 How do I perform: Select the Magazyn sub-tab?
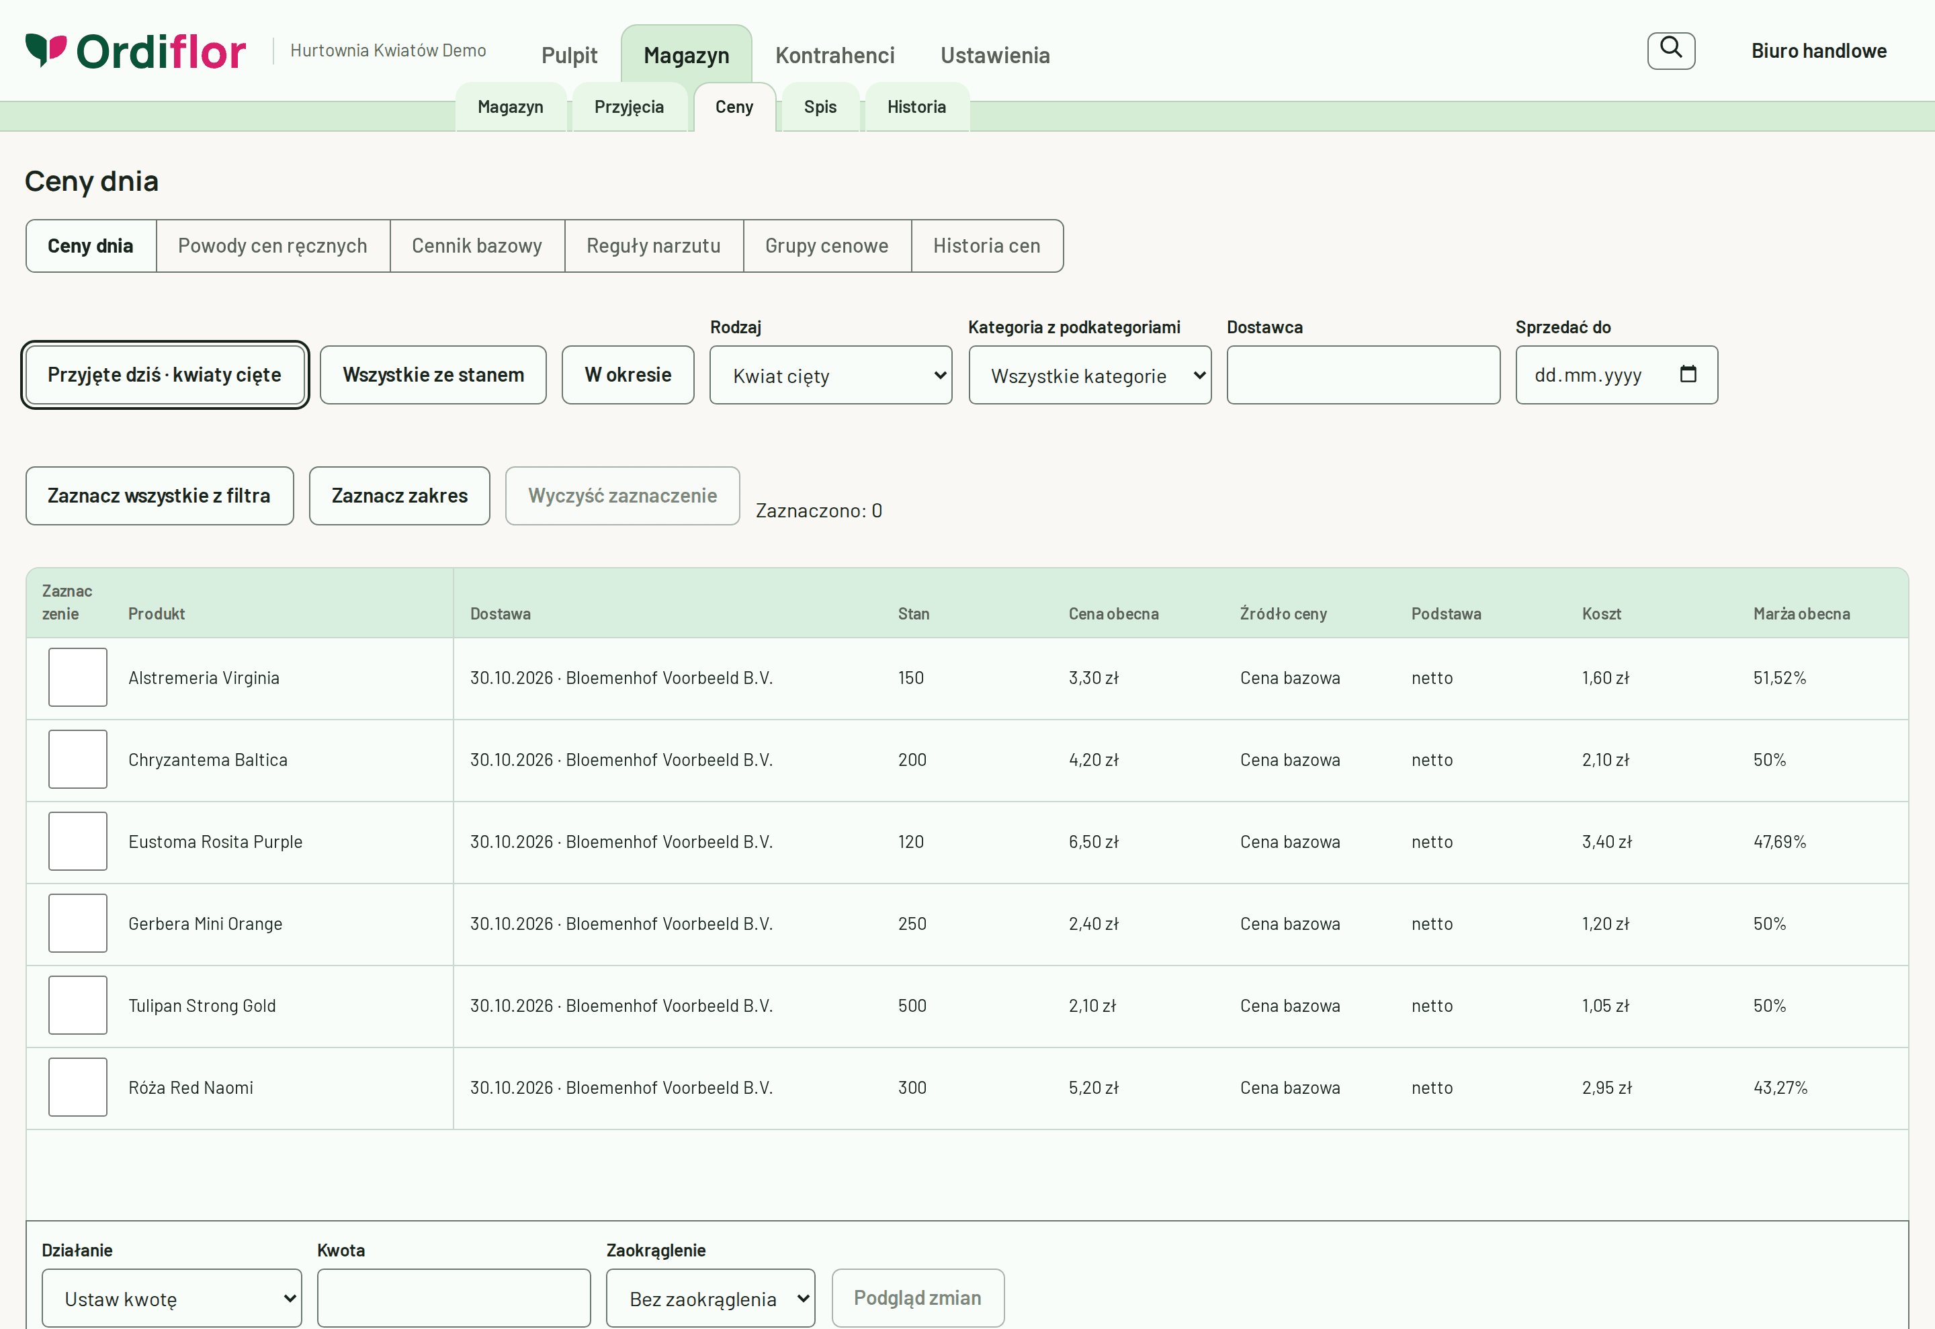tap(511, 108)
